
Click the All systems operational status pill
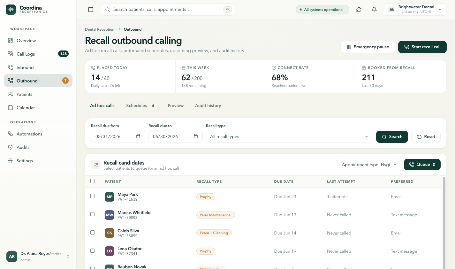pyautogui.click(x=322, y=10)
